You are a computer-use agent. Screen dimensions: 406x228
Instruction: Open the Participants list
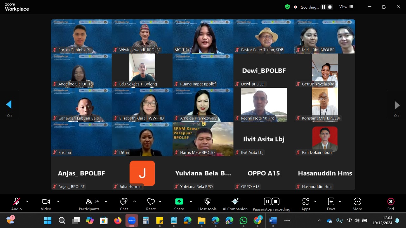(89, 204)
